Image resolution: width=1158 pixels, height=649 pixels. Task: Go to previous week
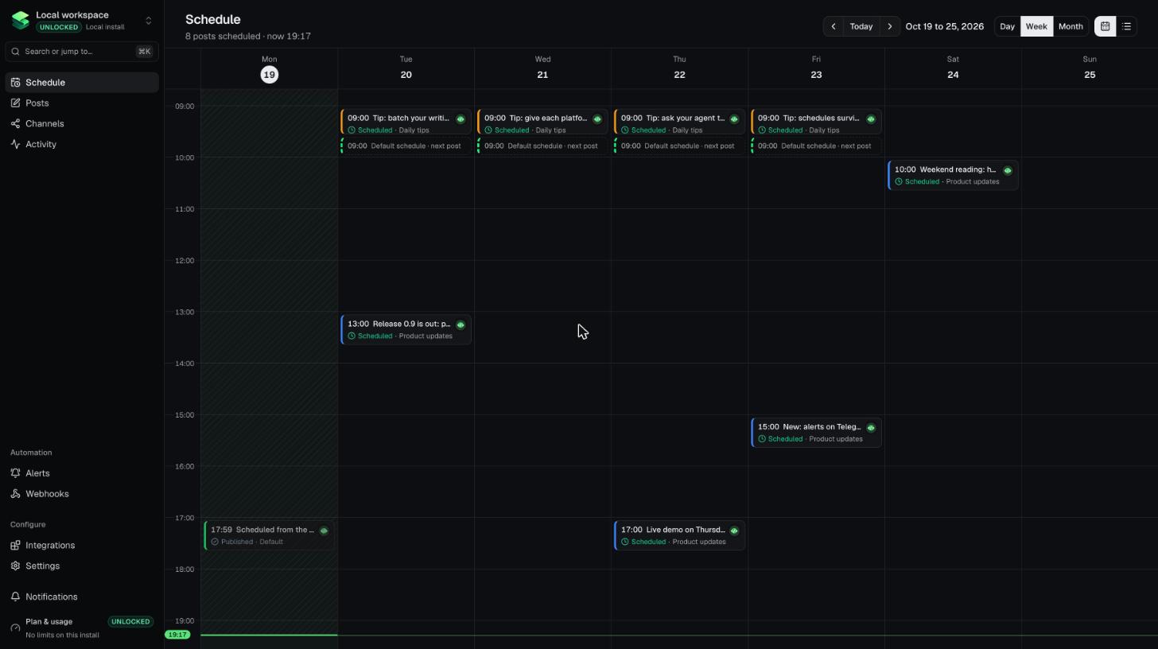(x=834, y=26)
